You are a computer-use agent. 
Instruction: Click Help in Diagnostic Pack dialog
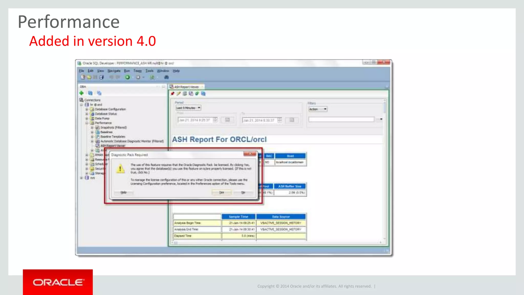[124, 192]
